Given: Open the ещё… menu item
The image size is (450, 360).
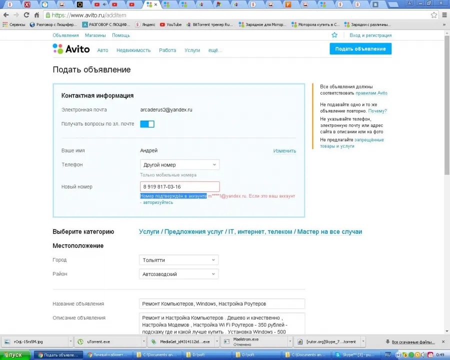Looking at the screenshot, I should [215, 50].
